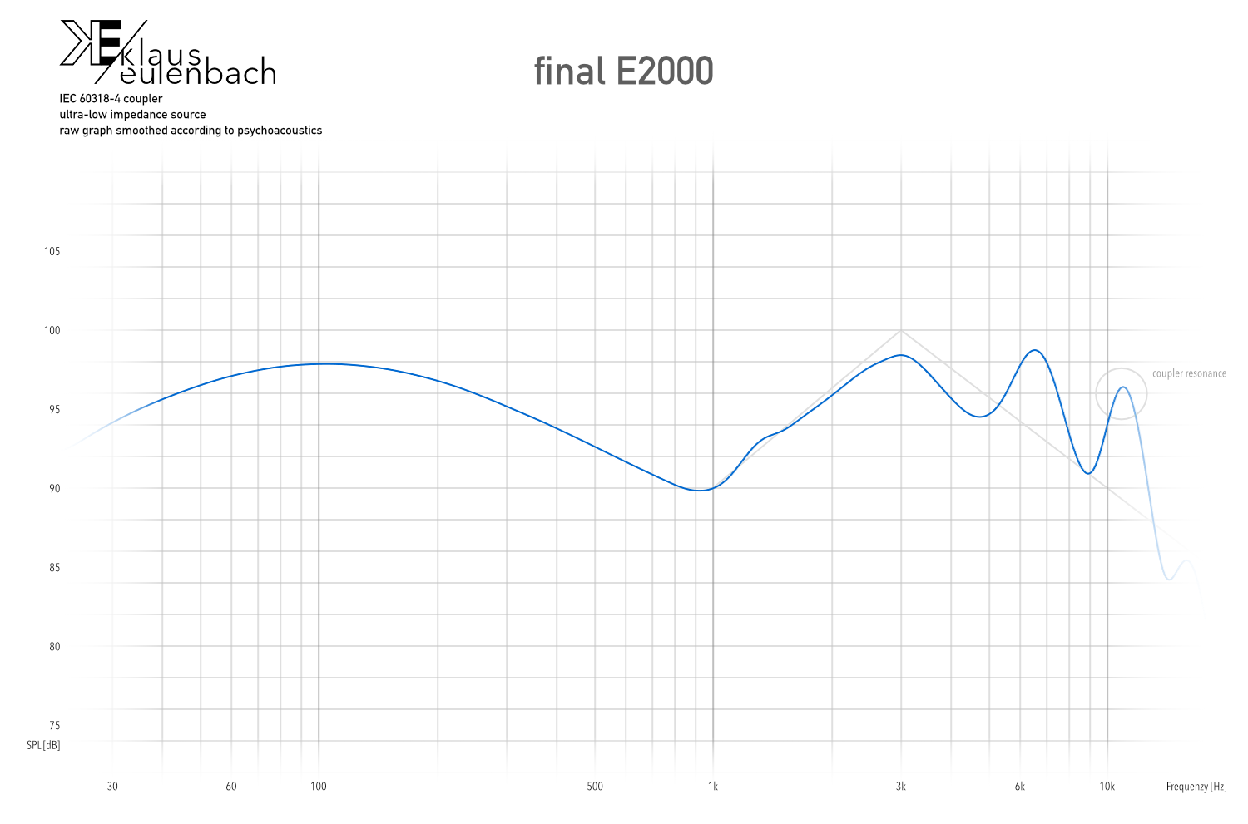
Task: Click the coupler resonance circle marker
Action: pyautogui.click(x=1121, y=393)
